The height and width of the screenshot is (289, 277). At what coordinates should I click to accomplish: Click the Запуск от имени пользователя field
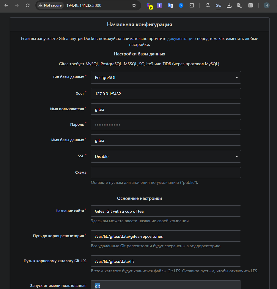[x=166, y=285]
